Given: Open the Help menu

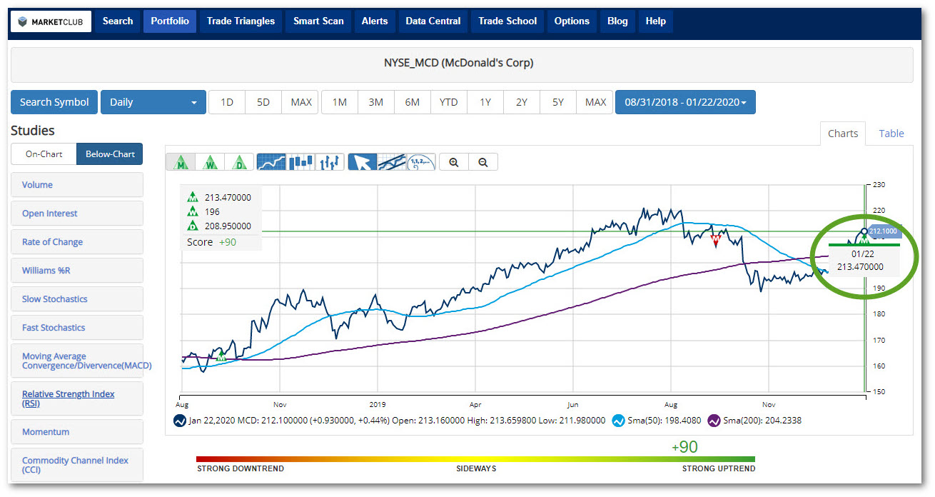Looking at the screenshot, I should (655, 21).
